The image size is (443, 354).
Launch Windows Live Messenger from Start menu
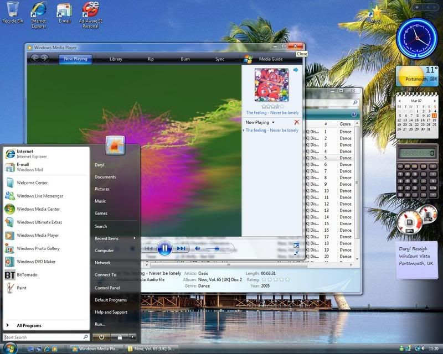(46, 196)
